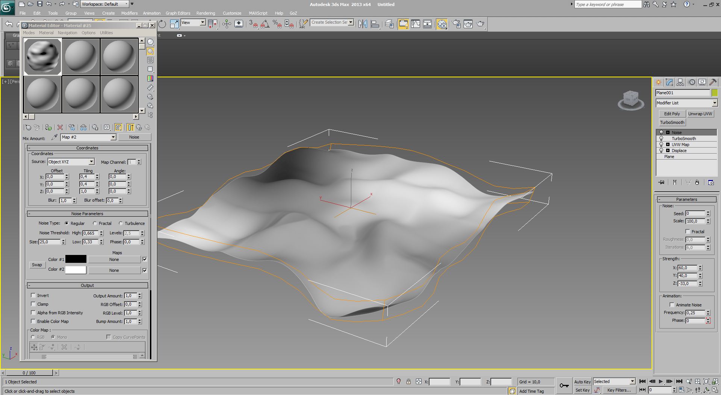Click the TurboSmooth modifier button
Image resolution: width=721 pixels, height=395 pixels.
[672, 122]
